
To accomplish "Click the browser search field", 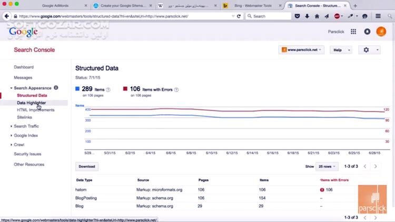I will coord(269,16).
